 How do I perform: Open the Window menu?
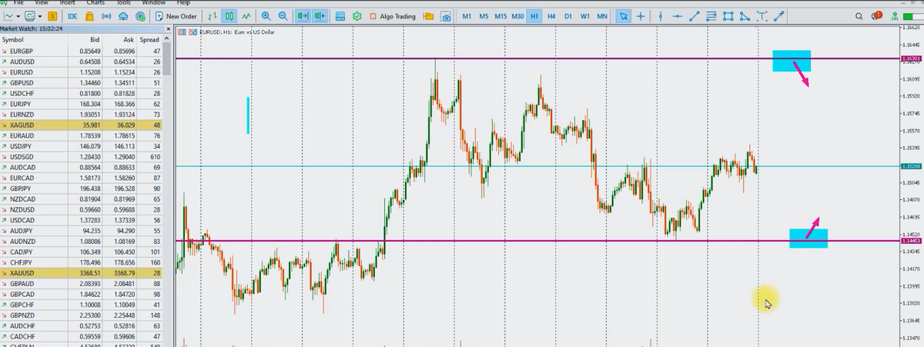pyautogui.click(x=156, y=3)
